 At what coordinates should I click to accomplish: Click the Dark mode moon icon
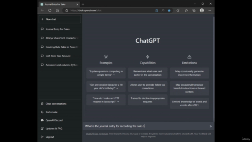42,112
